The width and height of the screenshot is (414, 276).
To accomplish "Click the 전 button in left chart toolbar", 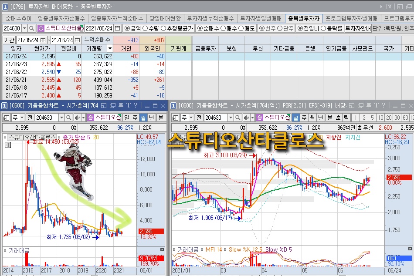I will 30,118.
